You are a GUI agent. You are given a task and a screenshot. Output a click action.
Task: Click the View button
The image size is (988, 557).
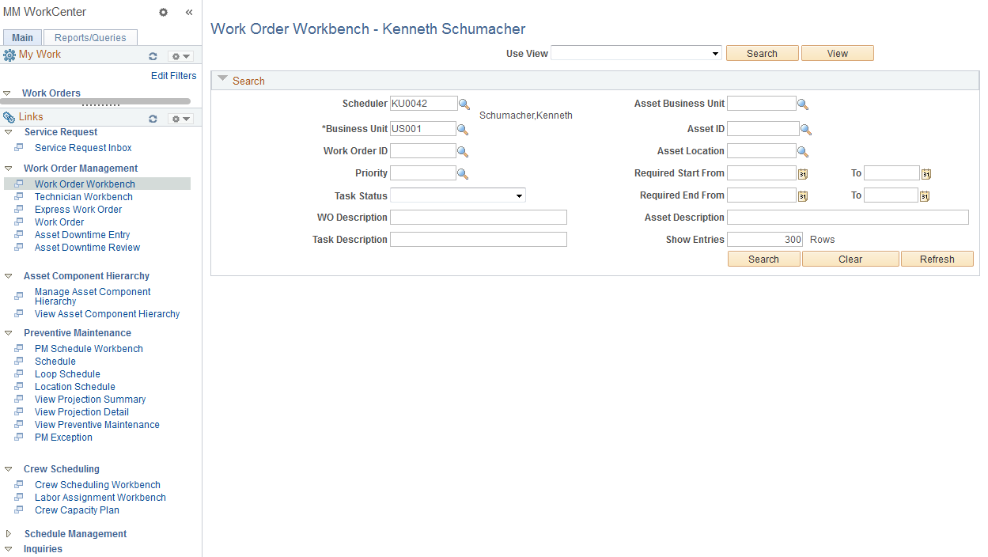(x=838, y=53)
